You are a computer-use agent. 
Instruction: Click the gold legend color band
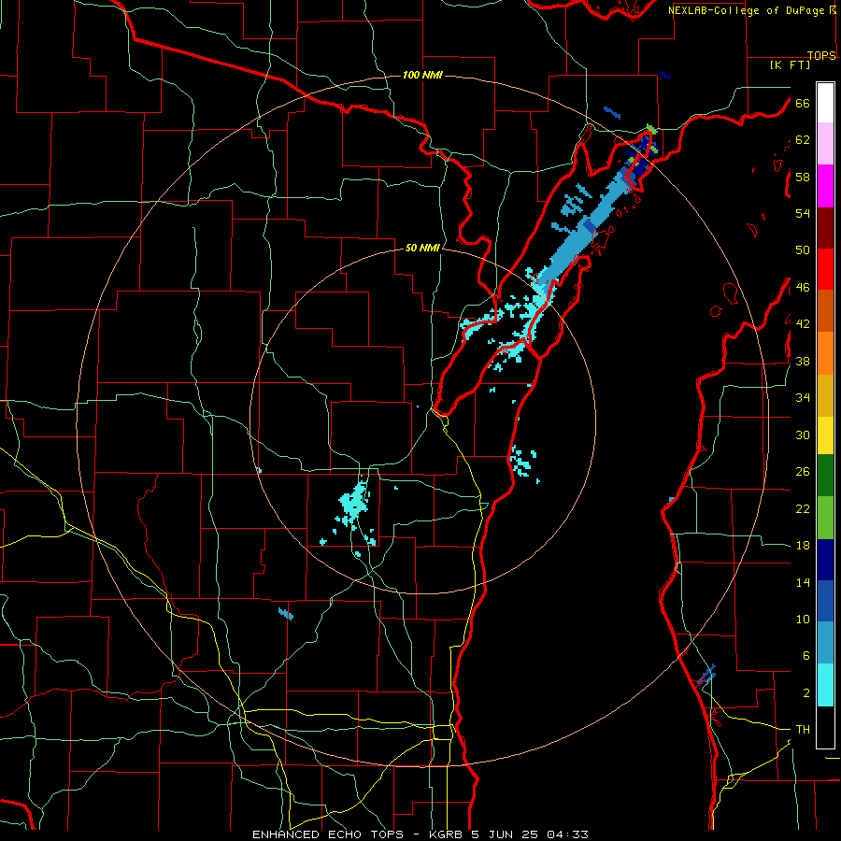click(x=825, y=395)
